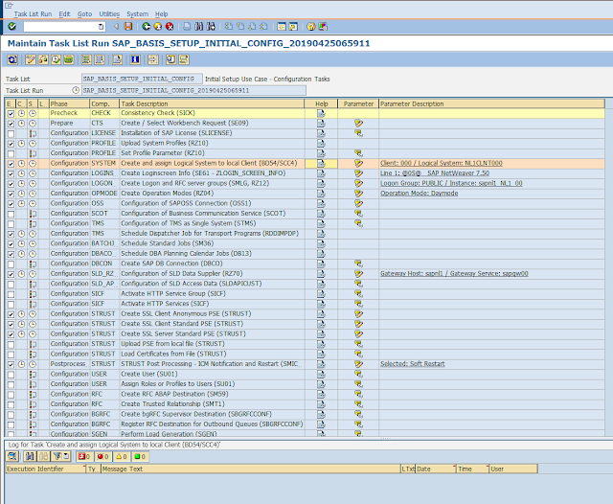Open the System menu
613x504 pixels.
(x=137, y=13)
